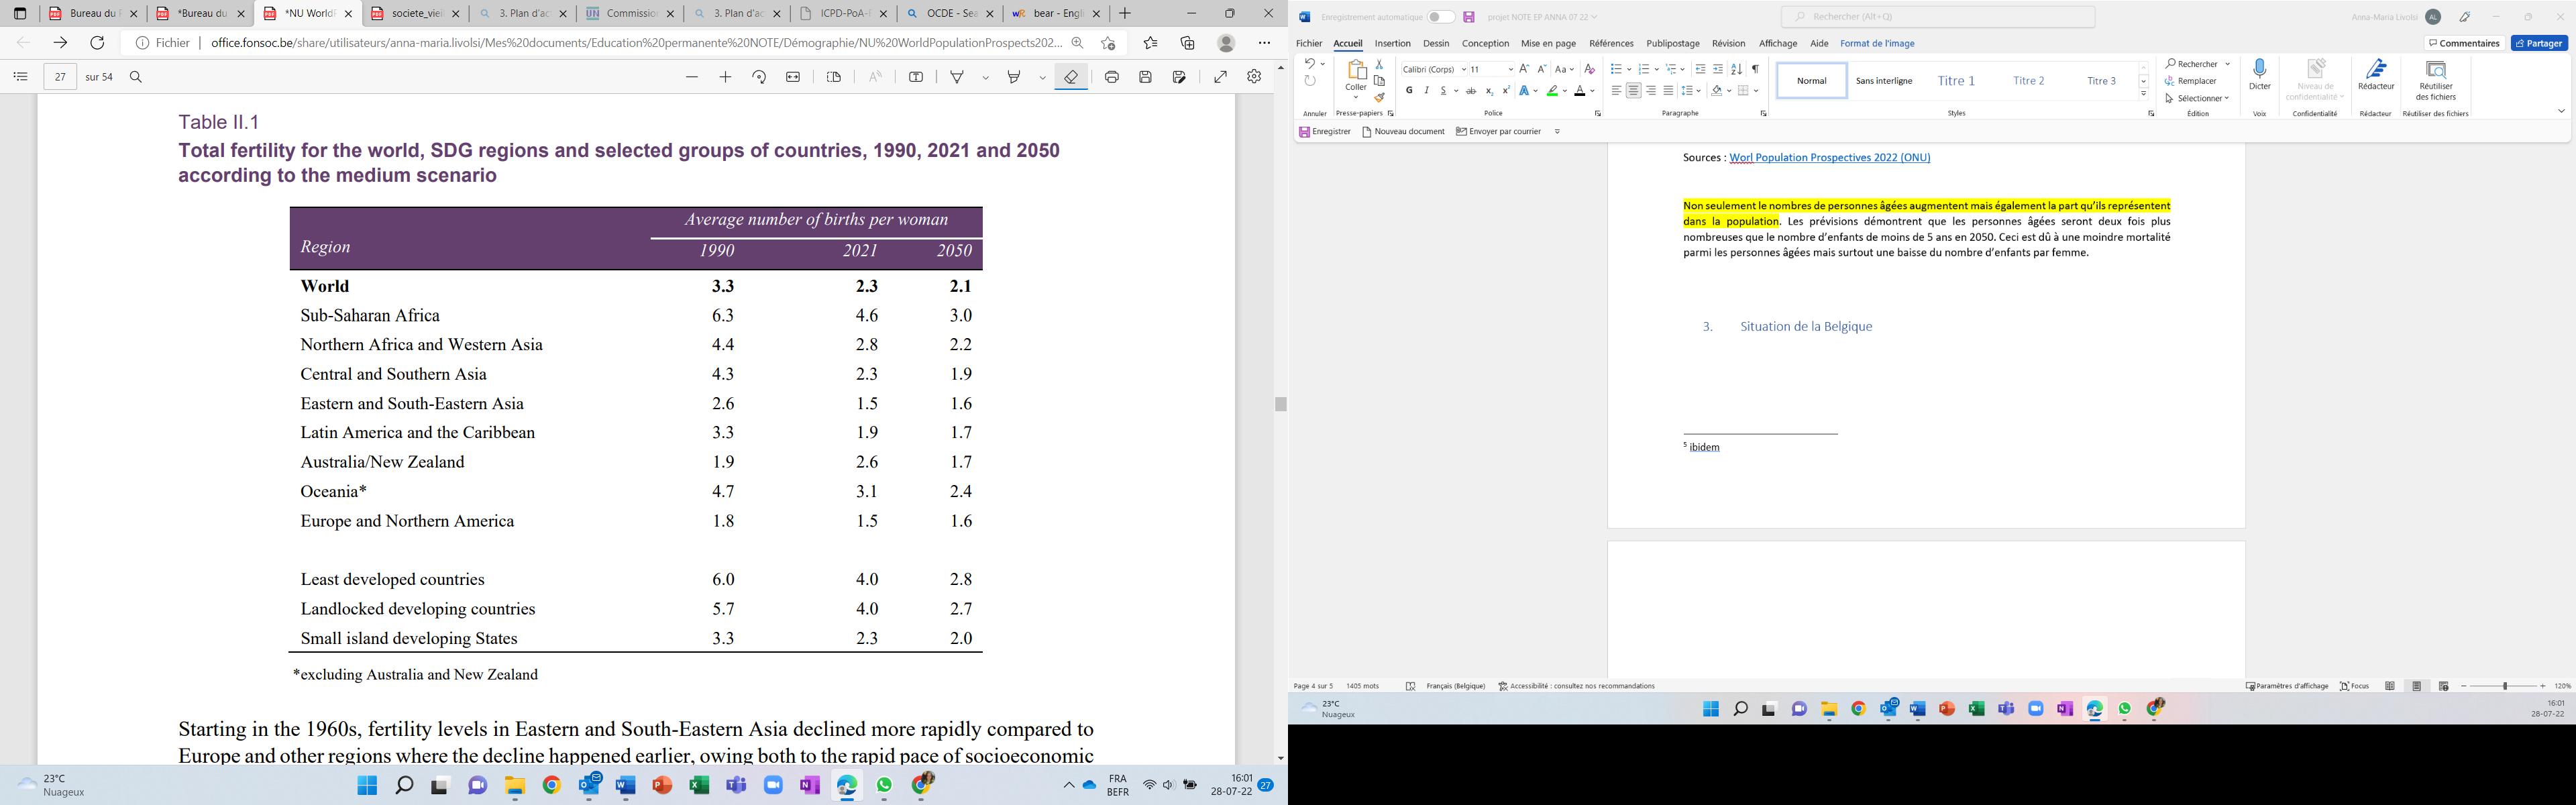Click the PDF page number field

60,77
